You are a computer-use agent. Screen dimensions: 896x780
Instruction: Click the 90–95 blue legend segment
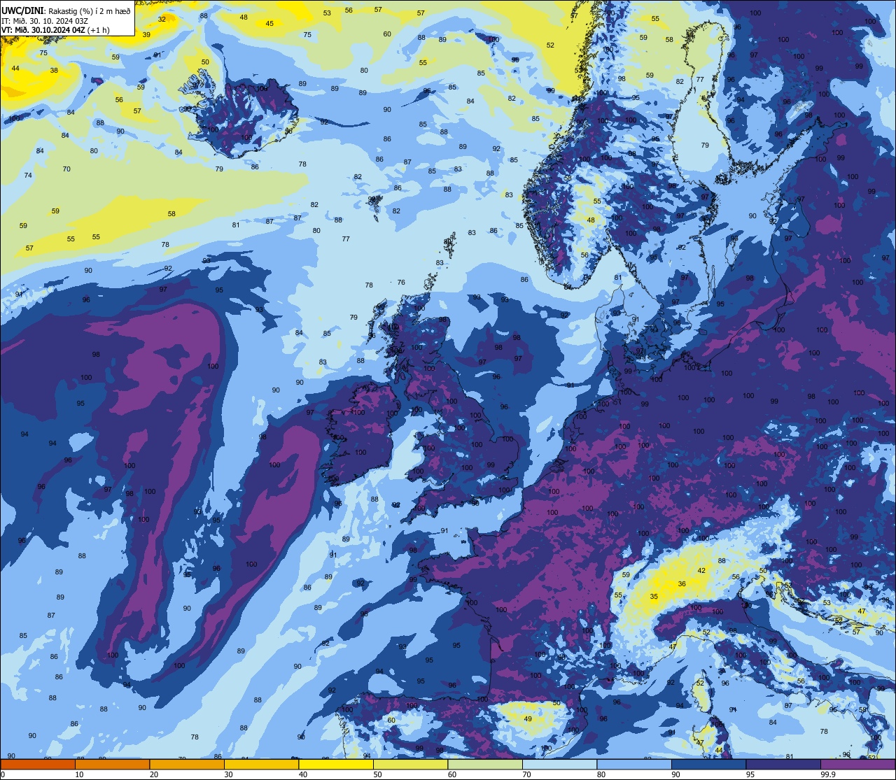[708, 765]
